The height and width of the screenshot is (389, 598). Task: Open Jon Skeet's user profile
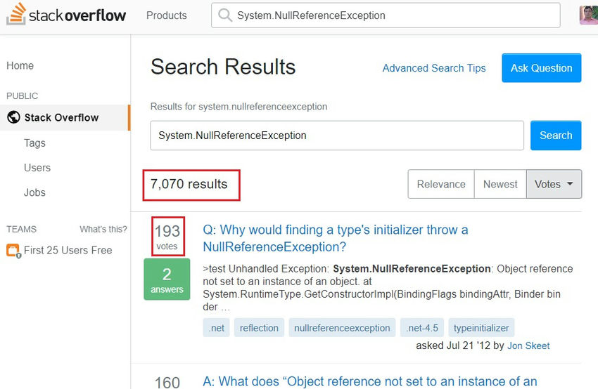(528, 345)
